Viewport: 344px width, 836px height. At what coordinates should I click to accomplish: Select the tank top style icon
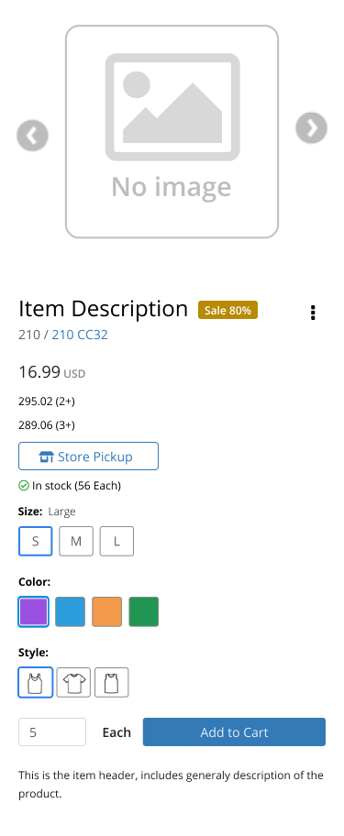tap(36, 682)
